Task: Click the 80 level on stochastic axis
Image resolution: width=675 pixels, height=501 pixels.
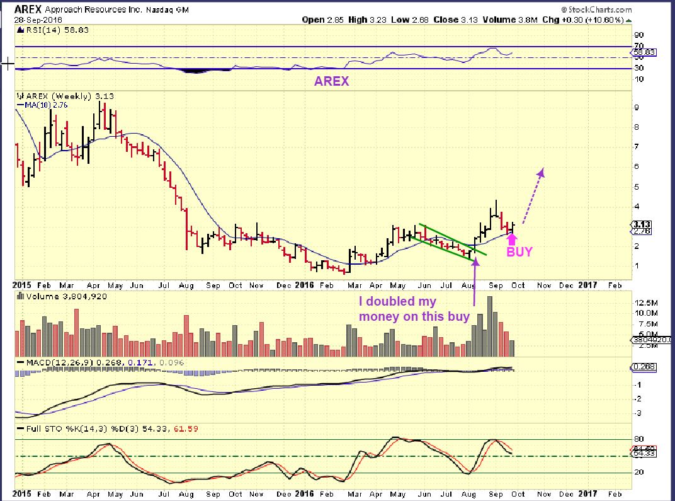Action: point(639,439)
